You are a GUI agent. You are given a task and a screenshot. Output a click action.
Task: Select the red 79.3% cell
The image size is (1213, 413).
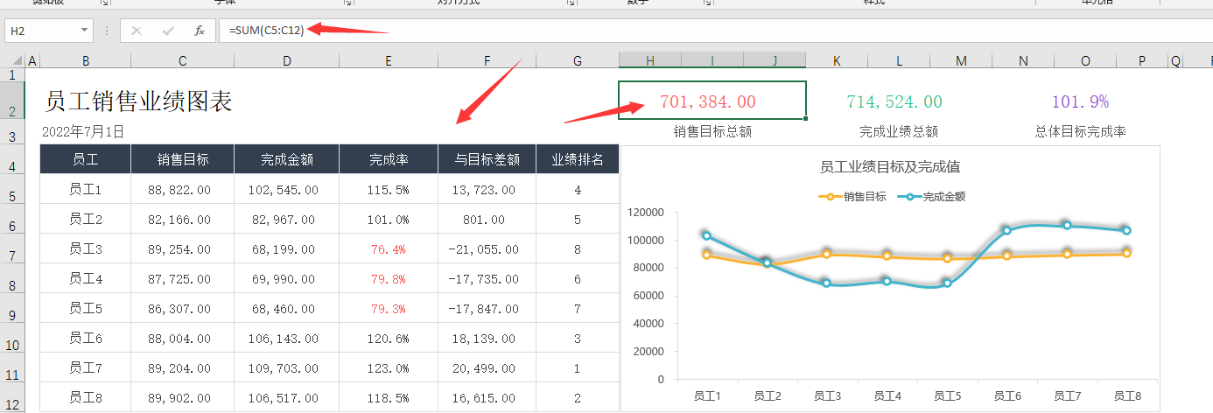pos(389,309)
